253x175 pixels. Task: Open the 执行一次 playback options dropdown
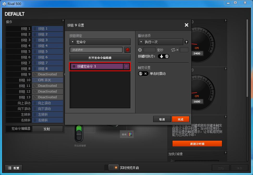[161, 42]
